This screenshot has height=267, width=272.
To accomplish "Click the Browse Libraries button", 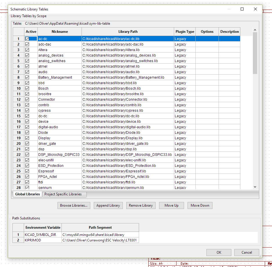I will click(x=74, y=205).
